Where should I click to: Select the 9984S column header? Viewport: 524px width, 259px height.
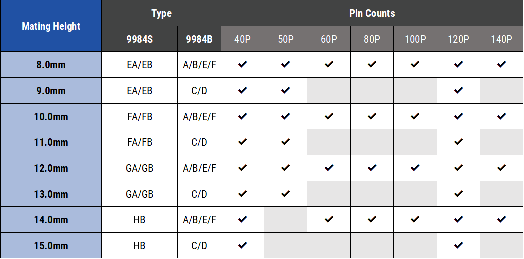[139, 39]
